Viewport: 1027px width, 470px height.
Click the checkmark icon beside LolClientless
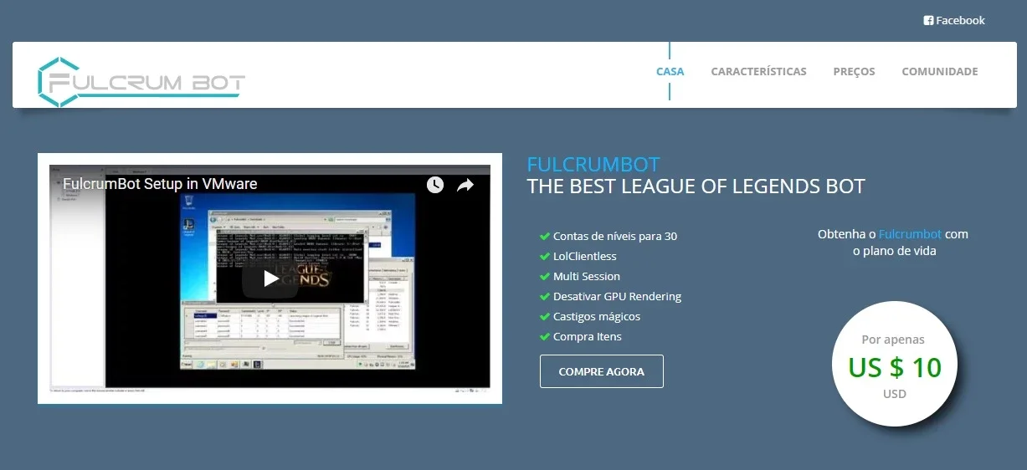545,256
